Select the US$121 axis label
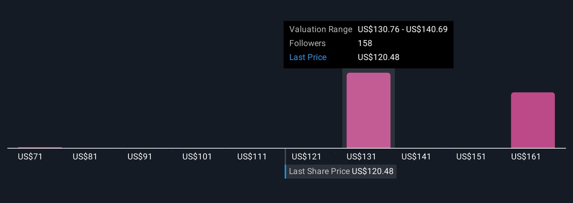 coord(306,157)
